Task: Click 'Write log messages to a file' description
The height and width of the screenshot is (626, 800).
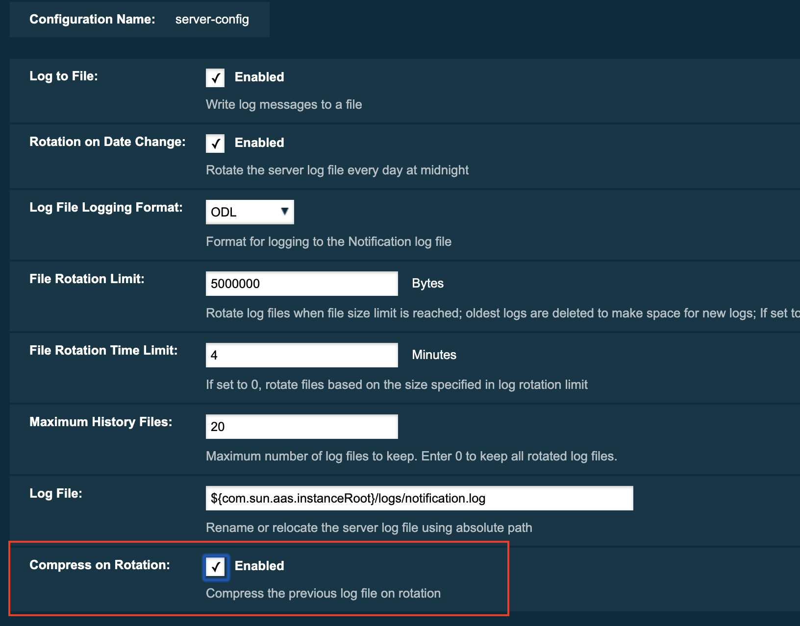Action: [x=284, y=104]
